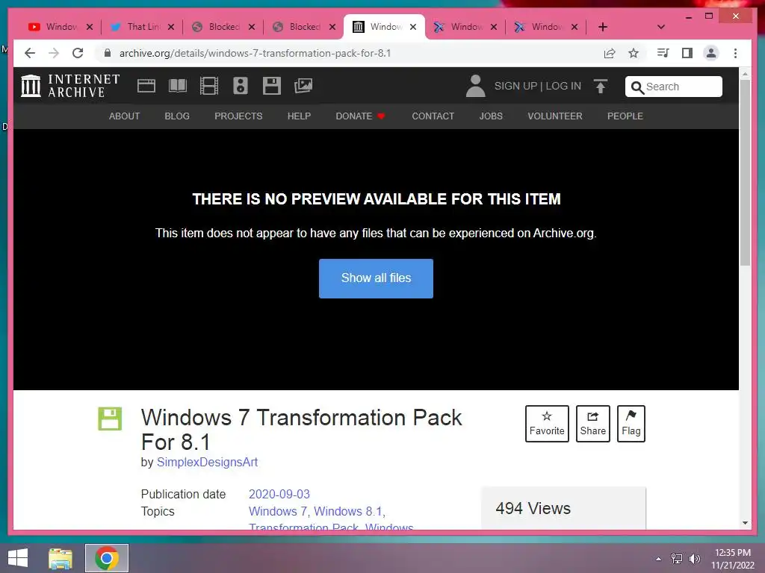Open the Video film strip icon
This screenshot has width=765, height=573.
pos(209,86)
